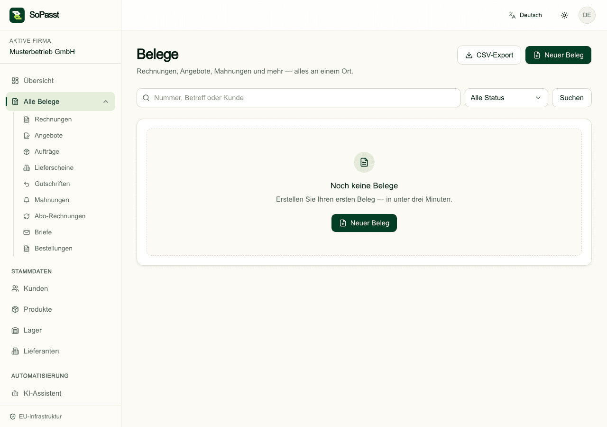Image resolution: width=607 pixels, height=427 pixels.
Task: Go to the Kunden menu item
Action: [x=60, y=288]
